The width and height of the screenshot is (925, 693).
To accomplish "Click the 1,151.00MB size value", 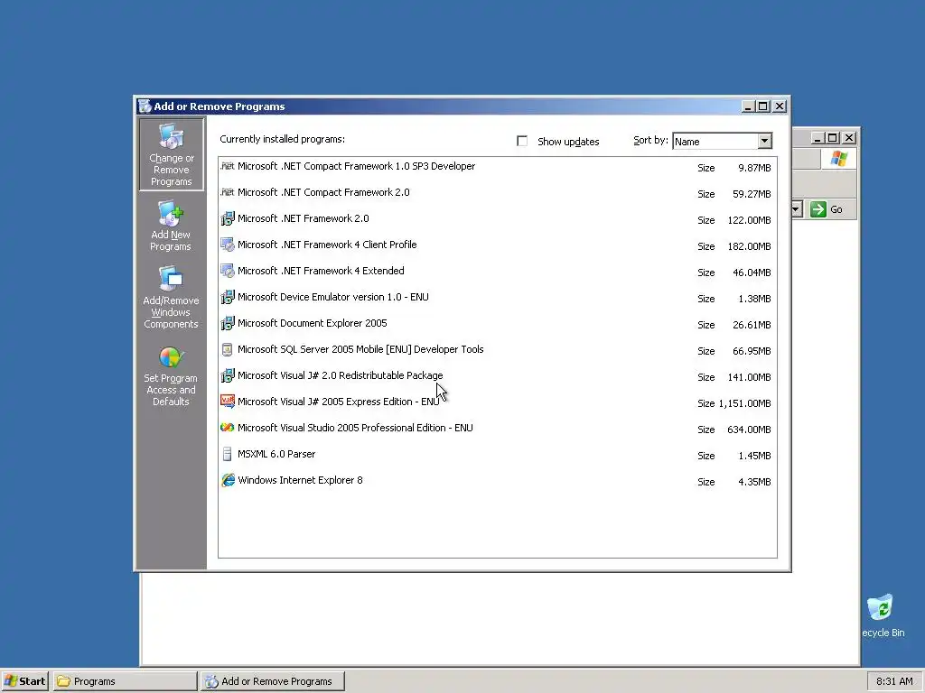I will pos(744,403).
